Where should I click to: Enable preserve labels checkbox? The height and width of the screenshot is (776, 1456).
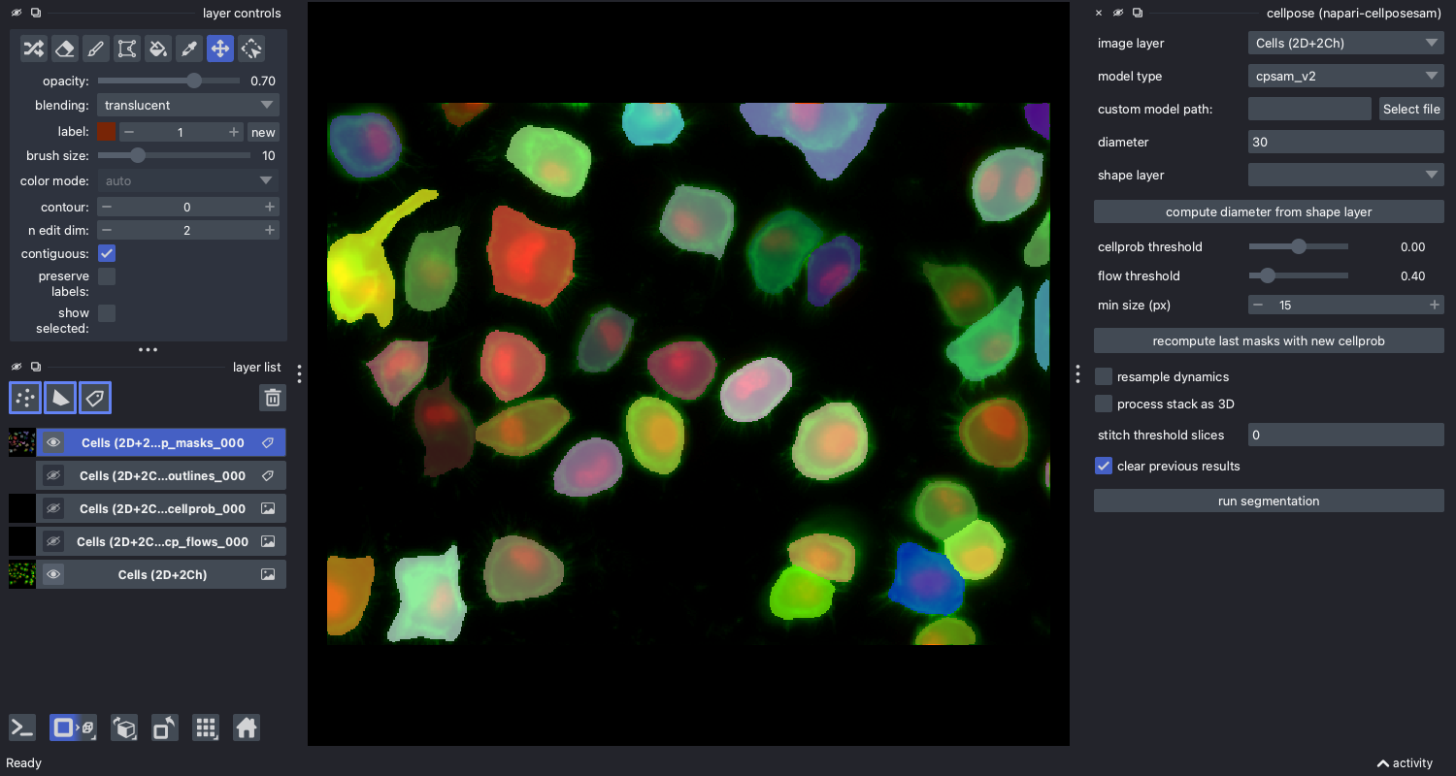pyautogui.click(x=107, y=276)
